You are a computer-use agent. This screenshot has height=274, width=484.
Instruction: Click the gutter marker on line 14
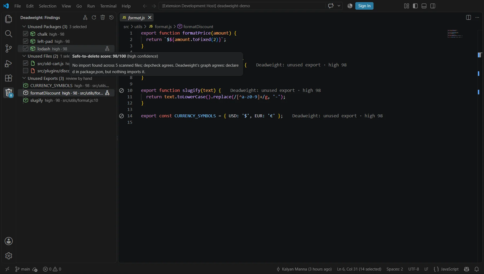click(121, 116)
